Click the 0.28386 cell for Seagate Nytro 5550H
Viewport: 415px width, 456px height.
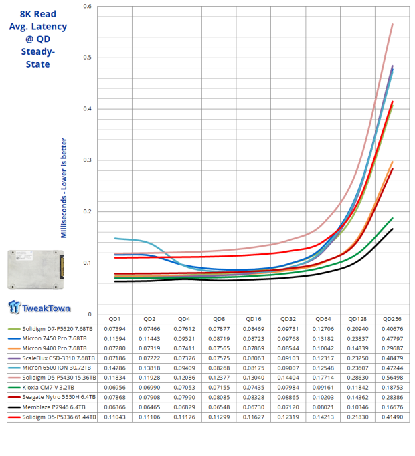(392, 397)
